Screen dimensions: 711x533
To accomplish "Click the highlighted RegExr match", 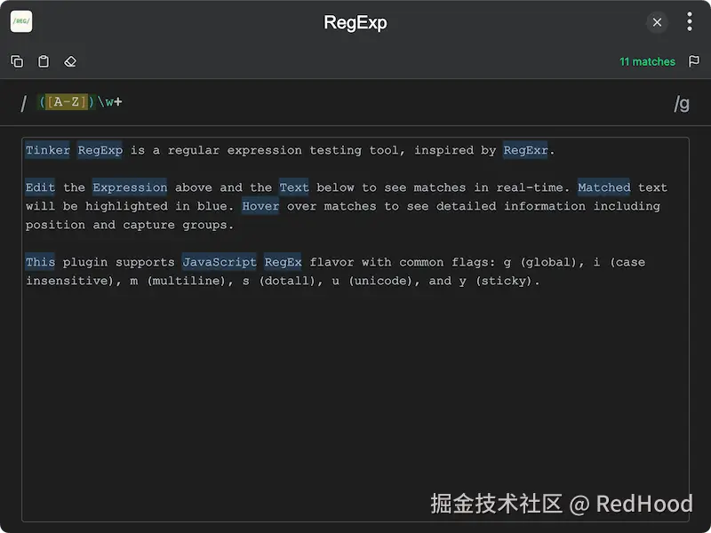I will [526, 150].
